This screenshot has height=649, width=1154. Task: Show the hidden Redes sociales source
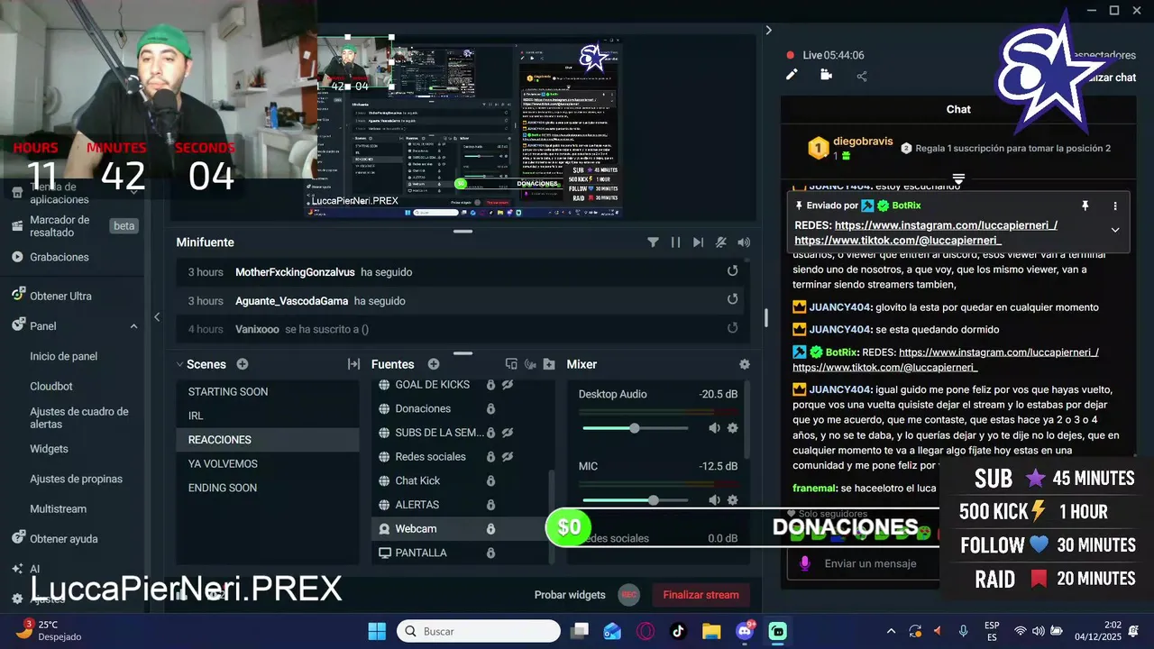coord(508,456)
